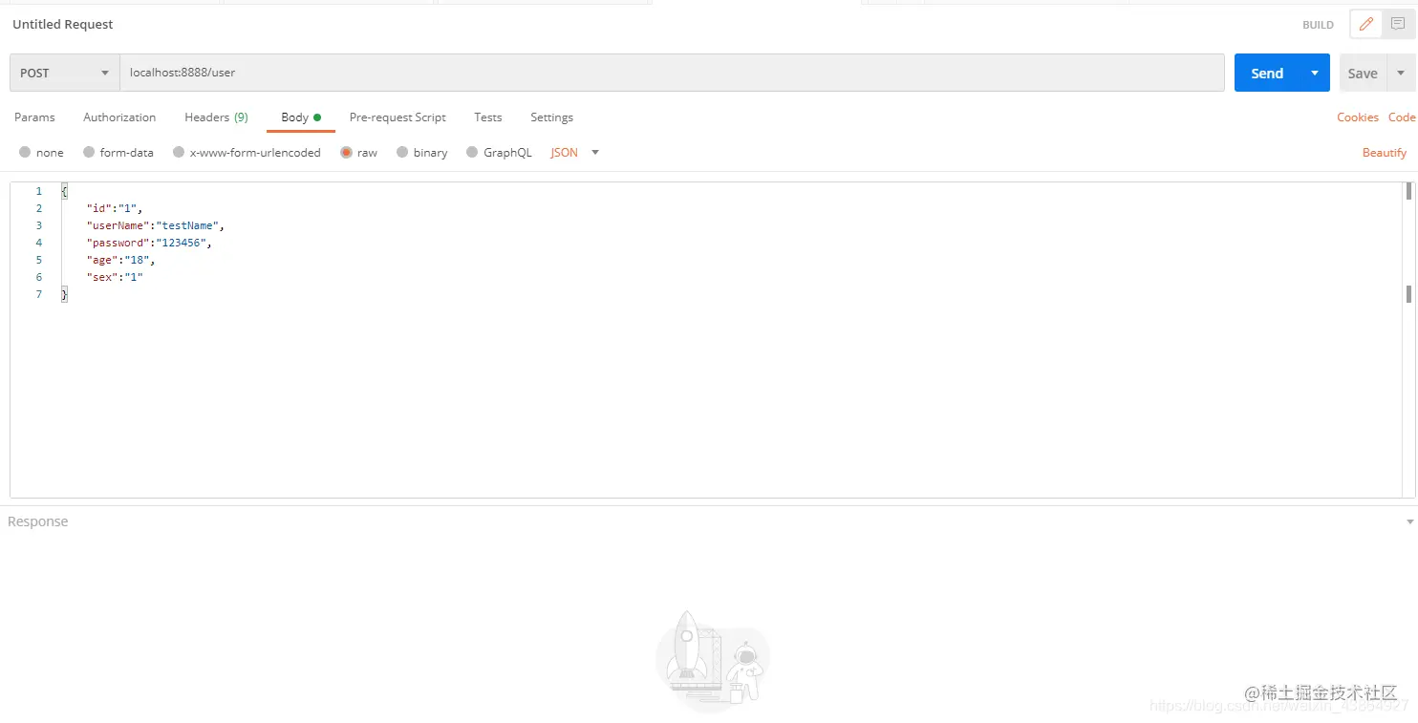
Task: Select the raw body radio option
Action: coord(347,153)
